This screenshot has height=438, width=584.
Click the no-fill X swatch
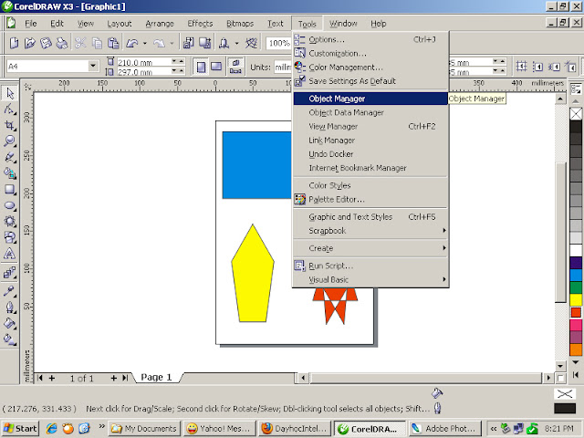pos(576,113)
